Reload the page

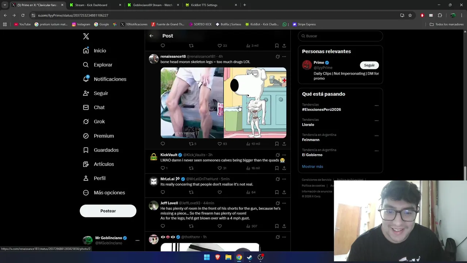click(x=23, y=15)
